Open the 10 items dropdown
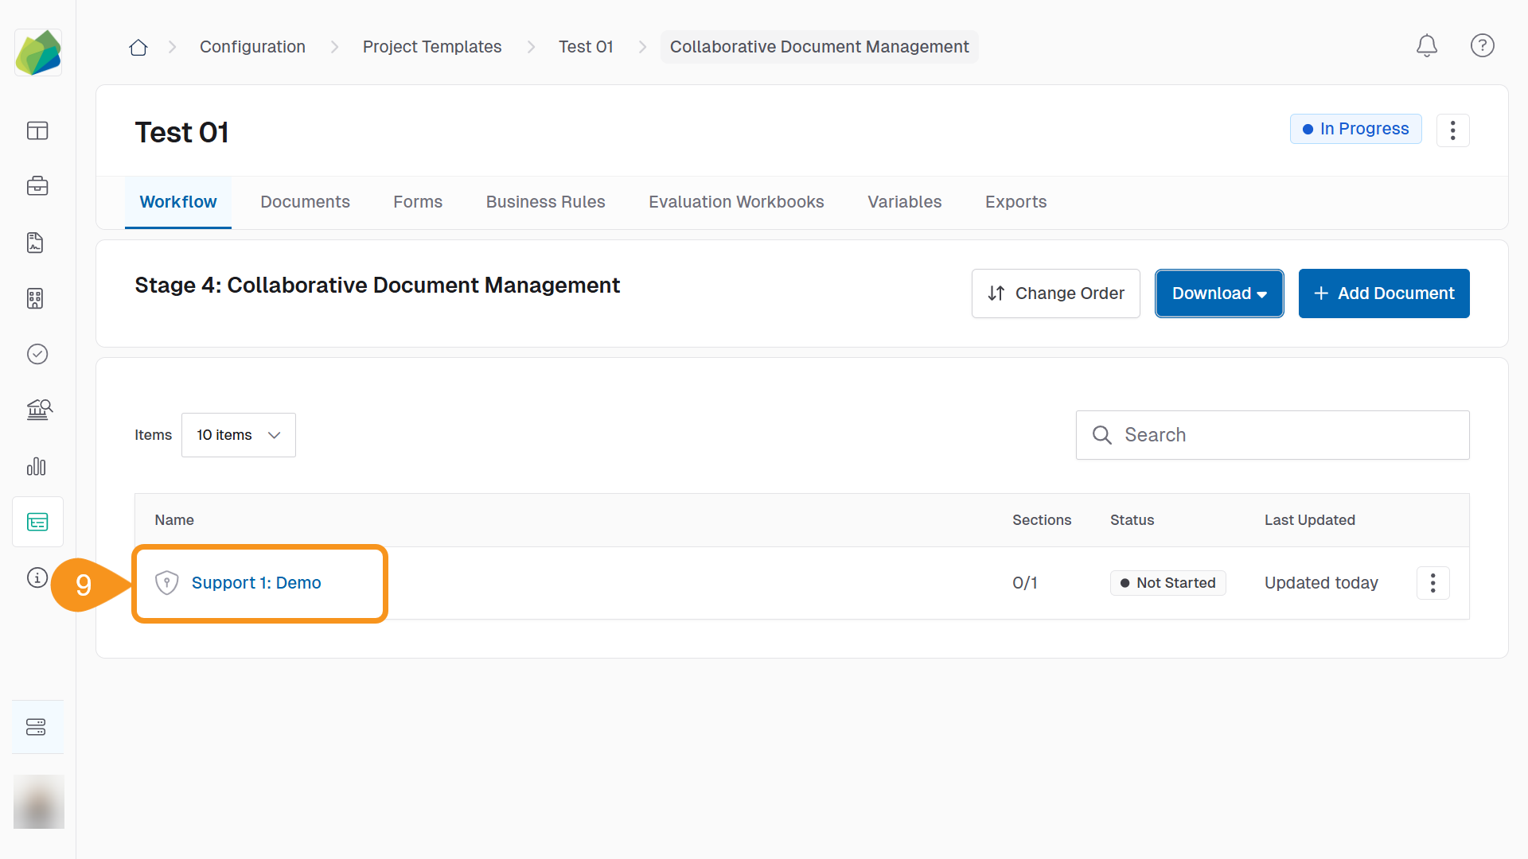Screen dimensions: 1528x859 pos(238,435)
